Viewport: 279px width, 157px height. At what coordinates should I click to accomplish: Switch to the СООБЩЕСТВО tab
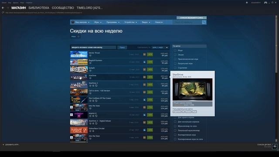point(63,8)
